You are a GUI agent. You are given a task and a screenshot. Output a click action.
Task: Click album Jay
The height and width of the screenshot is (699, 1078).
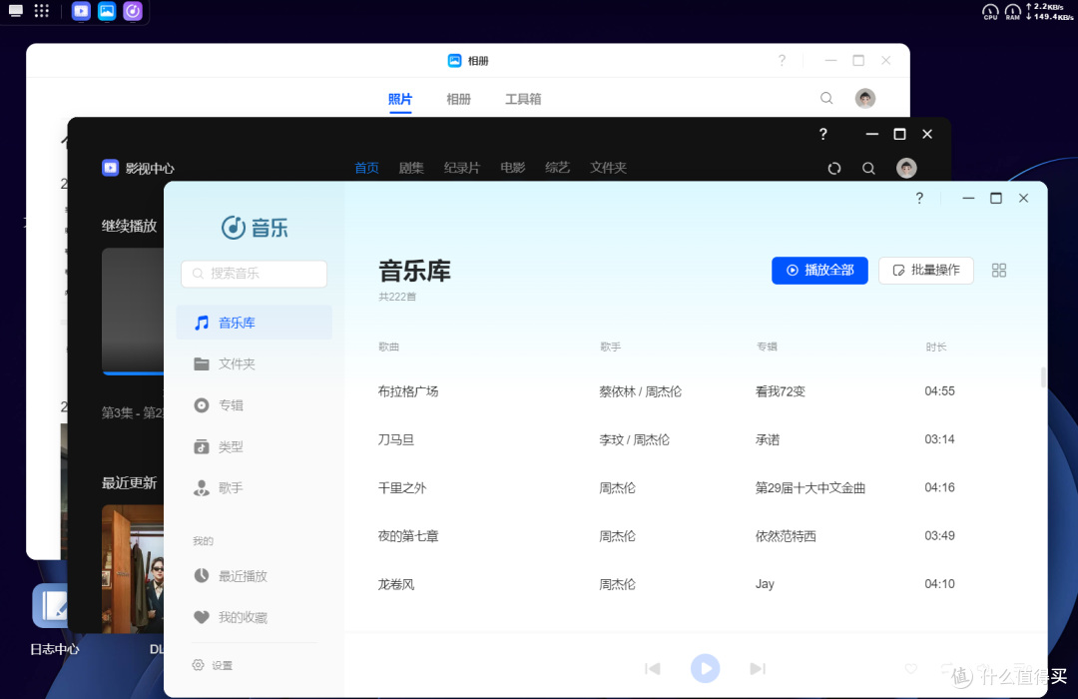click(x=765, y=584)
